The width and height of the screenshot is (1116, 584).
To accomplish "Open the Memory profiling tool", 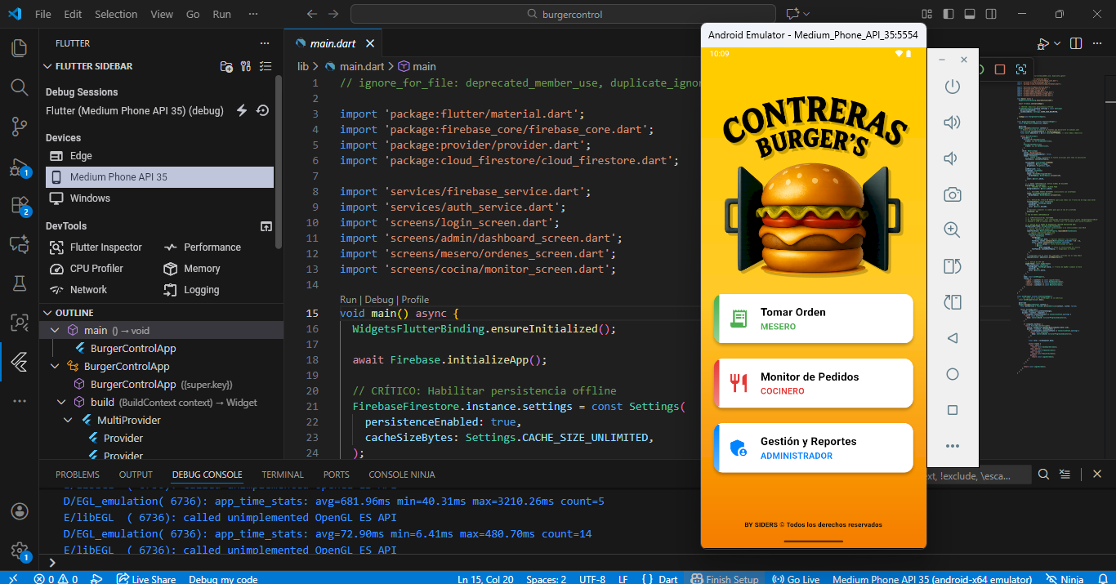I will coord(201,268).
